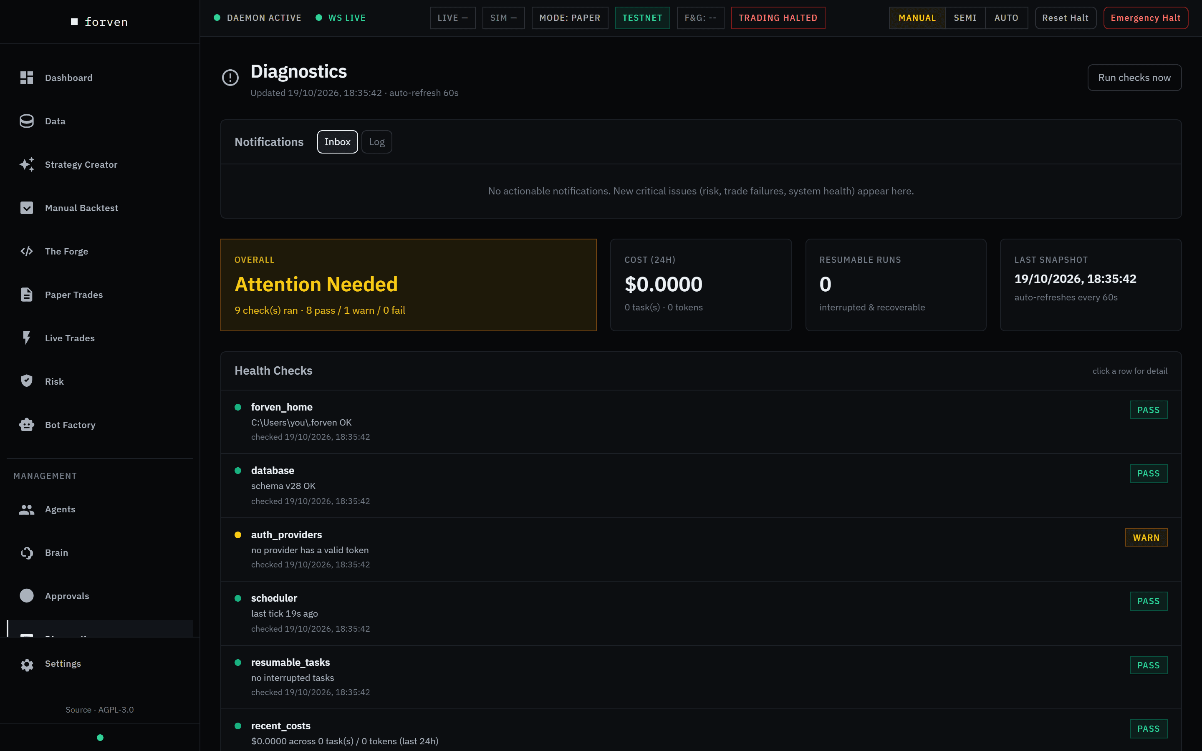1202x751 pixels.
Task: Click the Cost (24h) card
Action: tap(701, 285)
